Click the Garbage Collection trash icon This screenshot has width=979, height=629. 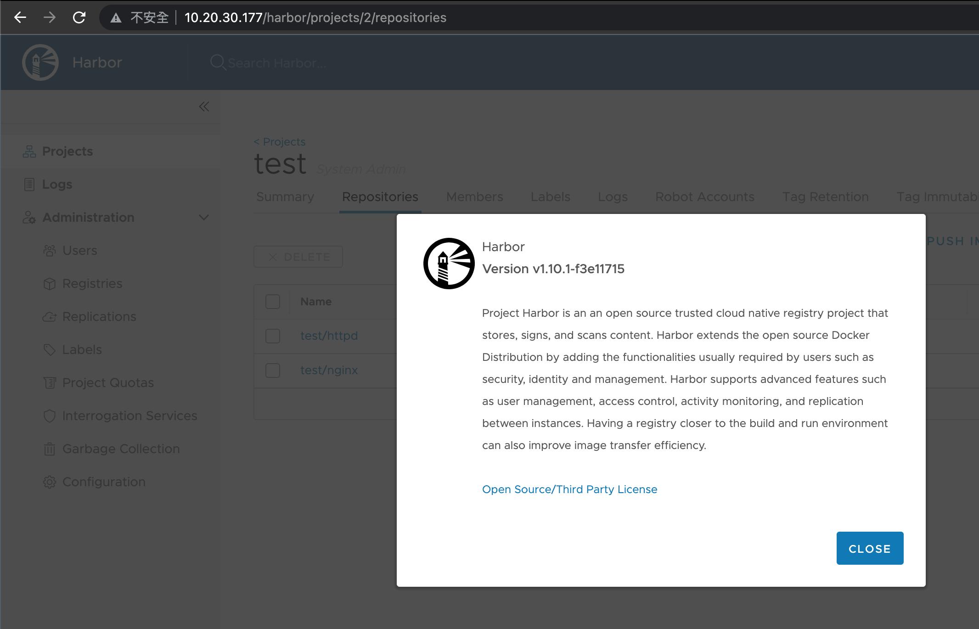pos(50,449)
